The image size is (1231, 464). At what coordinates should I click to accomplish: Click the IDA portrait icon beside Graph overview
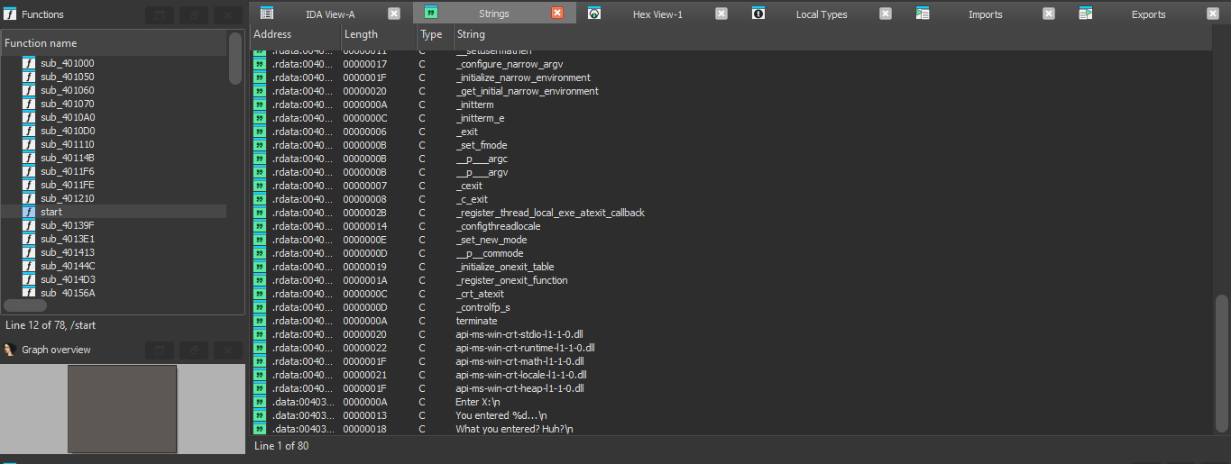pos(10,350)
